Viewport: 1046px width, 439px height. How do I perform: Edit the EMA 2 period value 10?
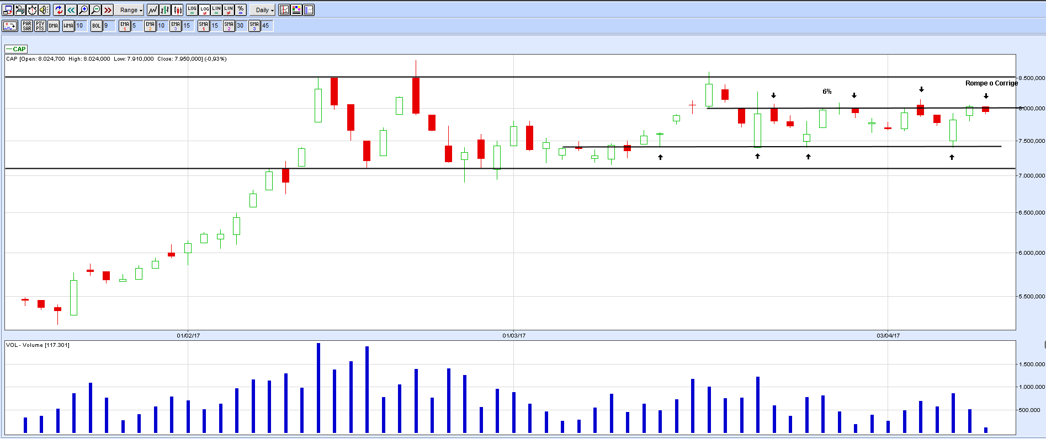click(x=162, y=25)
